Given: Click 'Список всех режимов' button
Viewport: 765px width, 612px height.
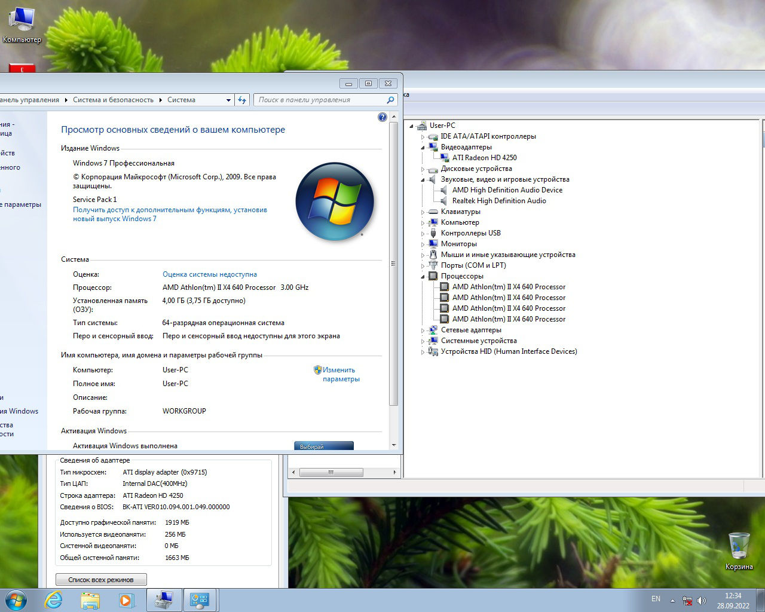Looking at the screenshot, I should pyautogui.click(x=101, y=580).
